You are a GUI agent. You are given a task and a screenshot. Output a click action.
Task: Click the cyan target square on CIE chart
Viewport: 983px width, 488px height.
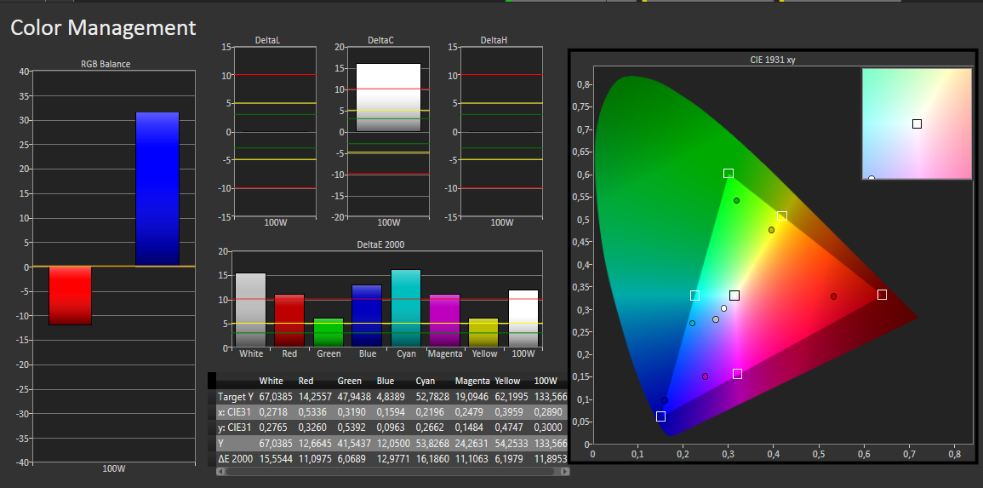click(x=694, y=296)
